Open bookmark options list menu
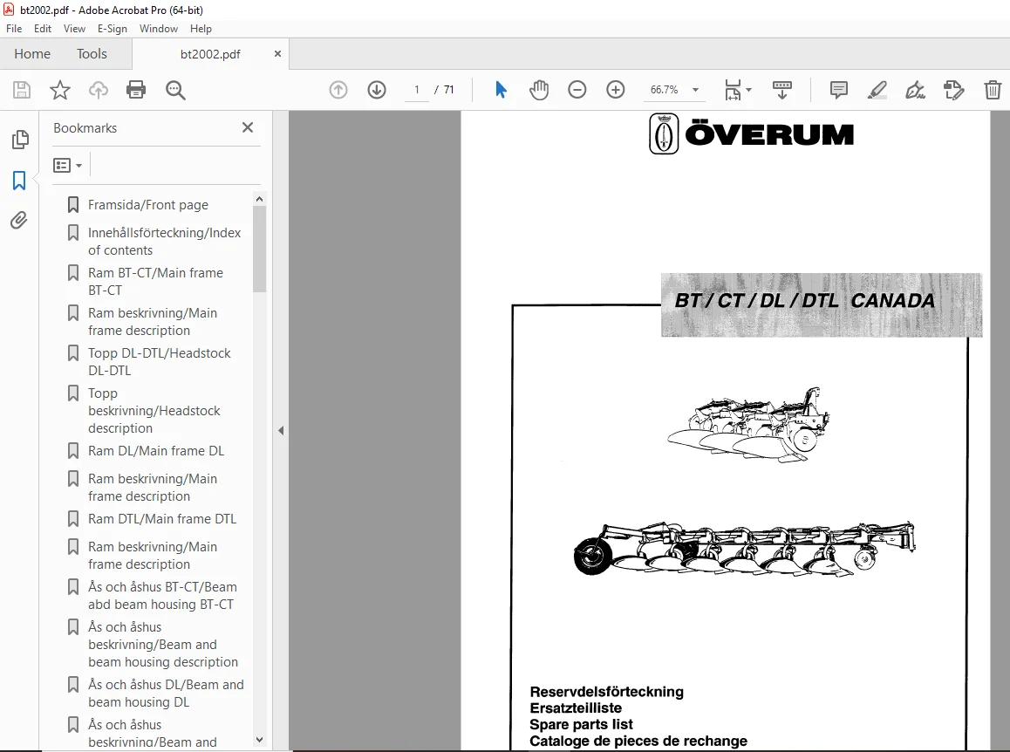This screenshot has width=1010, height=752. [68, 166]
